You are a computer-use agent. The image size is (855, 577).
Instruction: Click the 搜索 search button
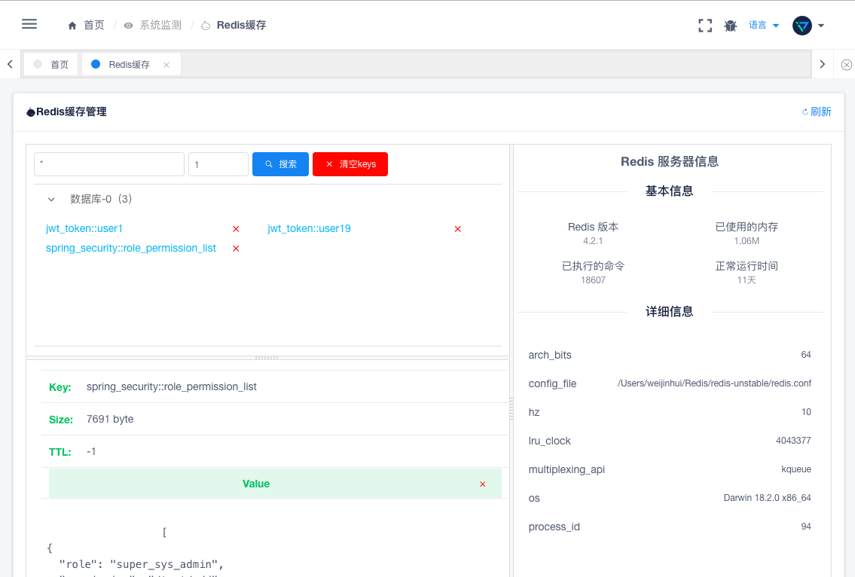coord(280,164)
